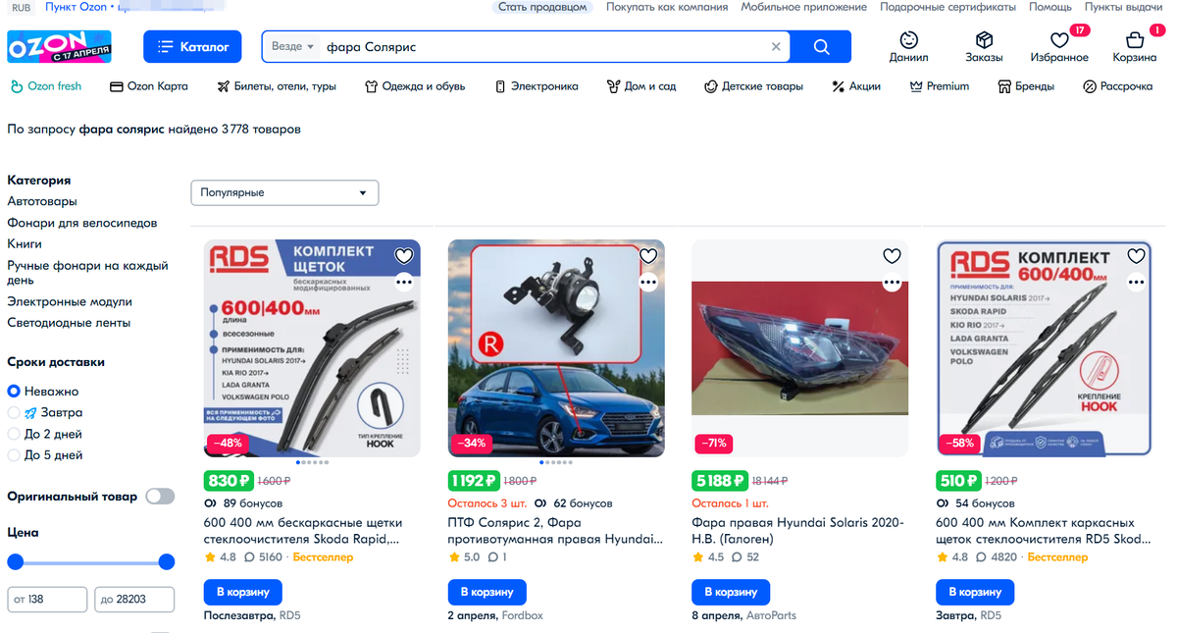
Task: Open Дом и сад section
Action: [x=641, y=86]
